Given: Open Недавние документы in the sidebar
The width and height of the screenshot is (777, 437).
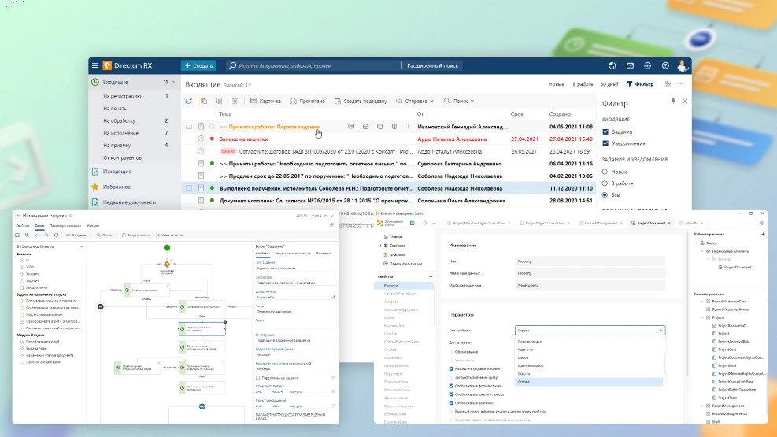Looking at the screenshot, I should [x=129, y=202].
